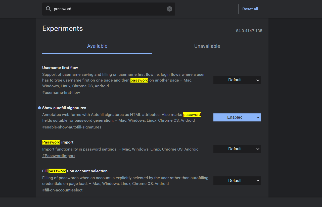Open the Show autofill signatures Enabled dropdown
The image size is (322, 207).
pyautogui.click(x=237, y=117)
